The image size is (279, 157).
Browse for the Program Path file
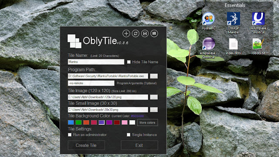pyautogui.click(x=154, y=76)
